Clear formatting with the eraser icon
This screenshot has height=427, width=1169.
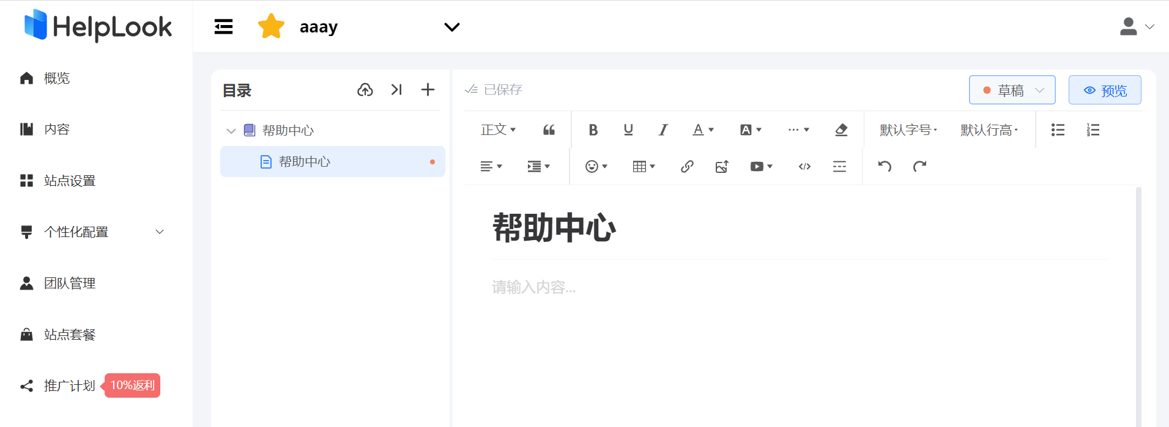[841, 130]
